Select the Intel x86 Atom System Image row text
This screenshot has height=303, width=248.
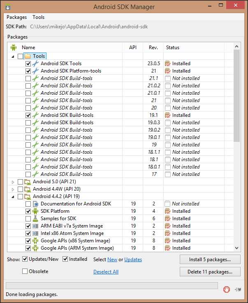point(72,233)
